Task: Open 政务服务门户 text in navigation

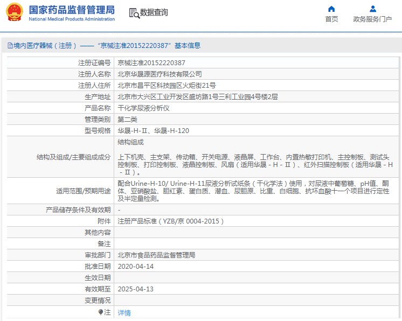Action: pyautogui.click(x=372, y=19)
